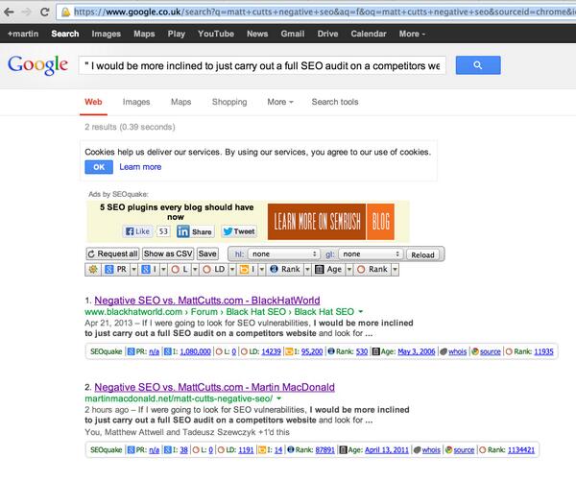Viewport: 576px width, 482px height.
Task: Expand the More results dropdown under search
Action: coord(280,102)
